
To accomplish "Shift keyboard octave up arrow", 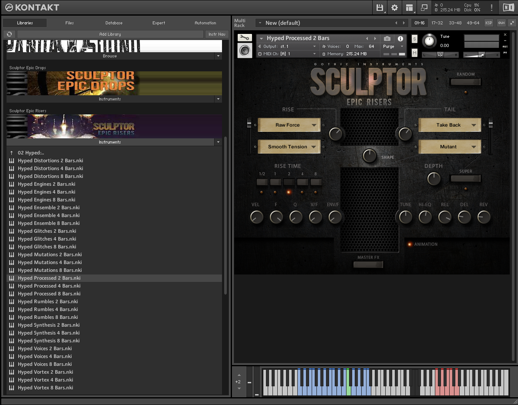I will [x=239, y=375].
